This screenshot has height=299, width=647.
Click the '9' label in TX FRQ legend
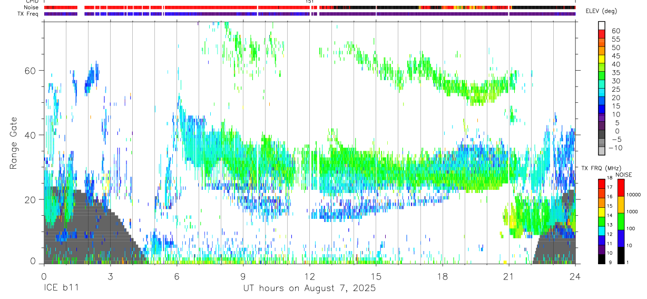[610, 263]
